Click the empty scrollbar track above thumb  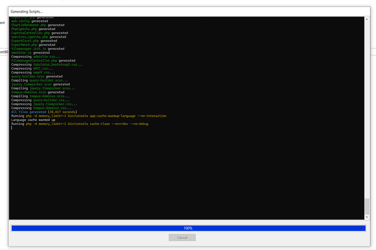point(368,109)
